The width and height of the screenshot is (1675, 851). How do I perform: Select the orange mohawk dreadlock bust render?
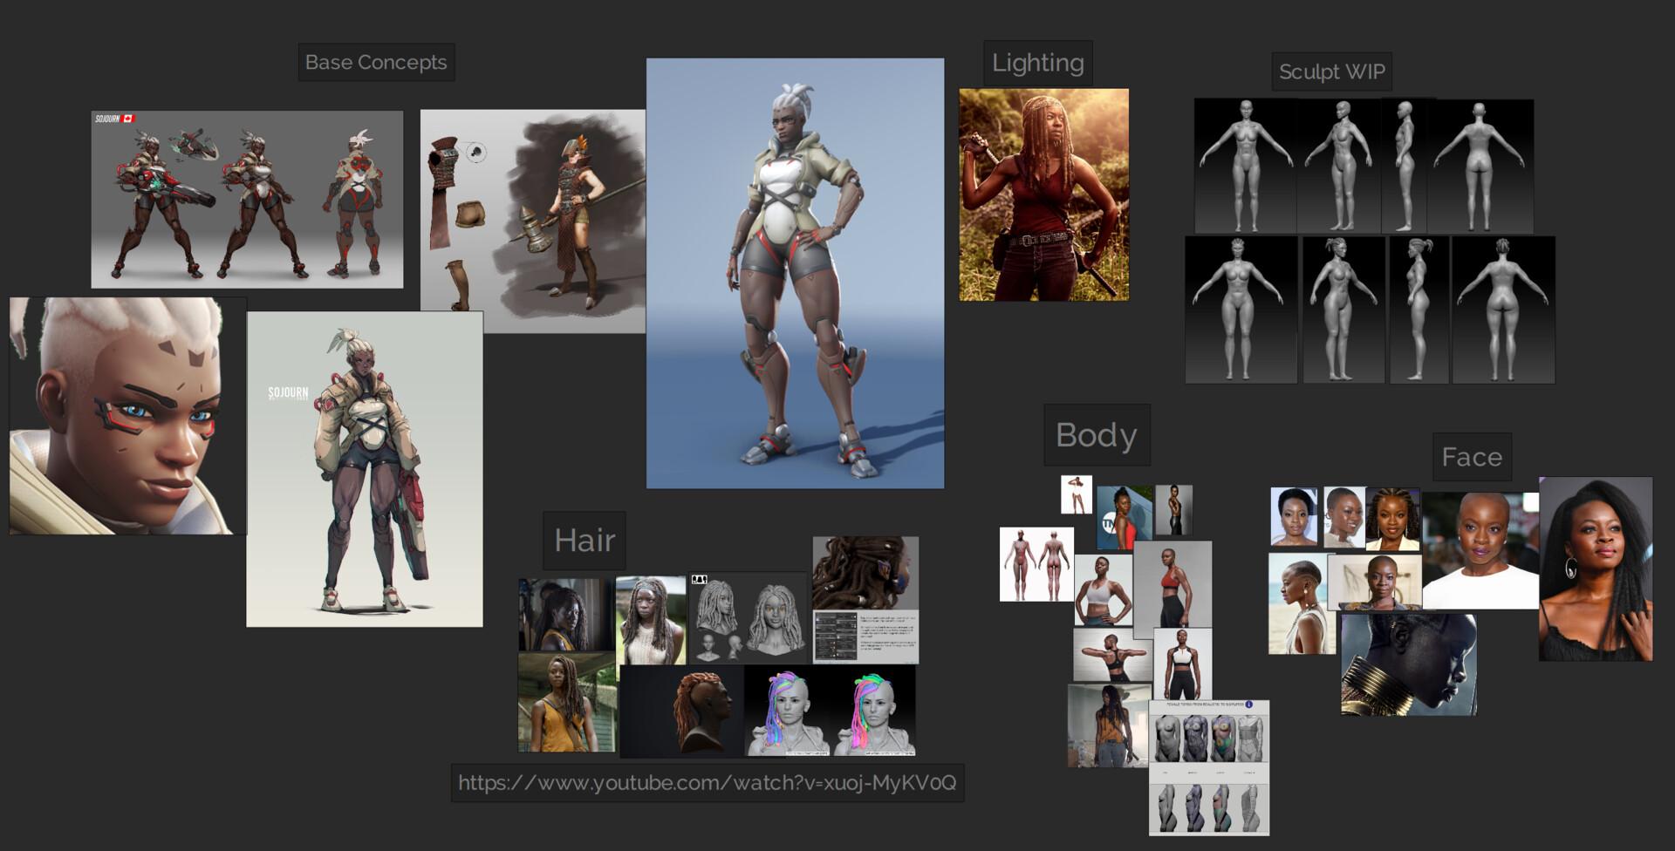(681, 711)
